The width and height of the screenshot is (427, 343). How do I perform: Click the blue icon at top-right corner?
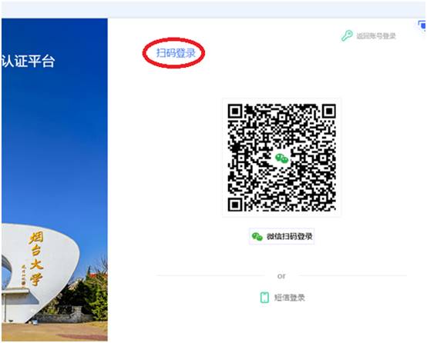tap(422, 26)
